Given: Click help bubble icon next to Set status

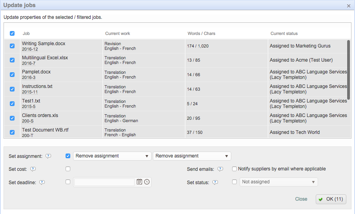Looking at the screenshot, I should [x=215, y=182].
